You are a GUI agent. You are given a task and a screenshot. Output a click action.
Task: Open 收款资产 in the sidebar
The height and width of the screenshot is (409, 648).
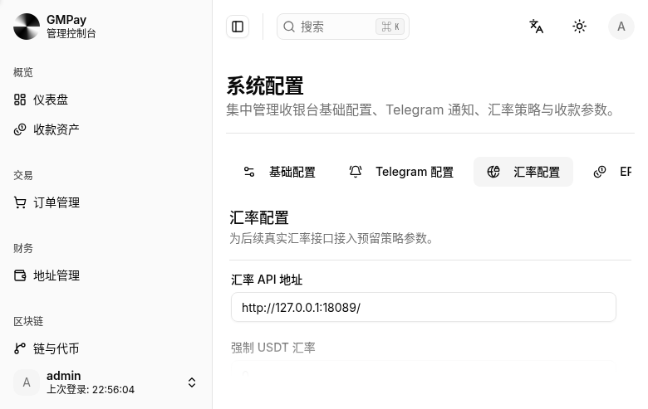pos(106,129)
